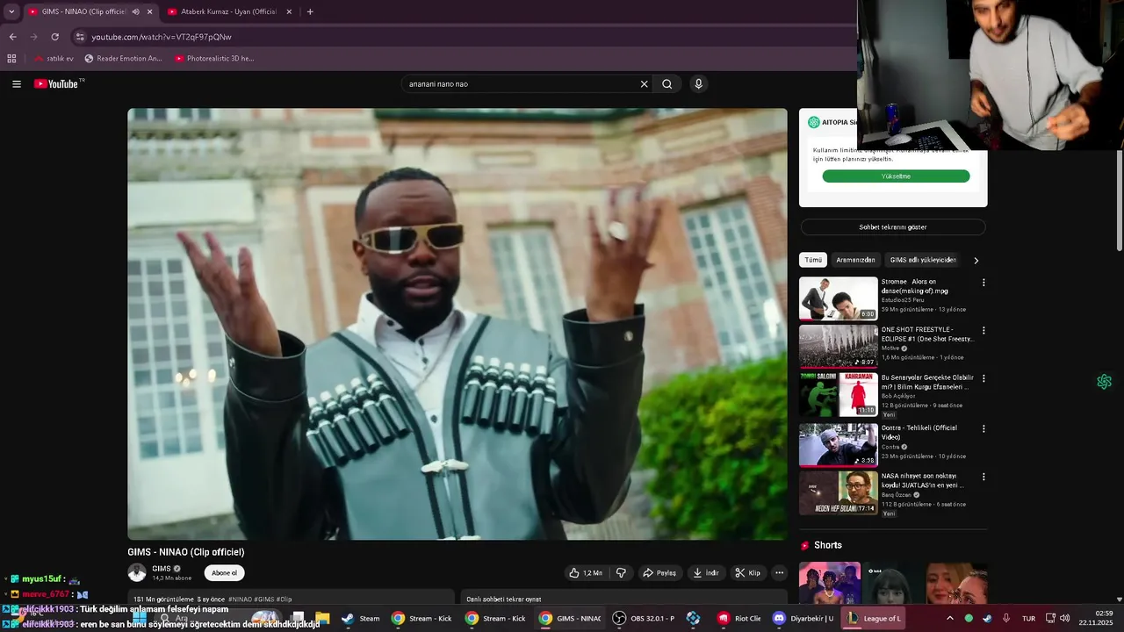Select the Tümü filter chip
The height and width of the screenshot is (632, 1124).
pos(813,260)
